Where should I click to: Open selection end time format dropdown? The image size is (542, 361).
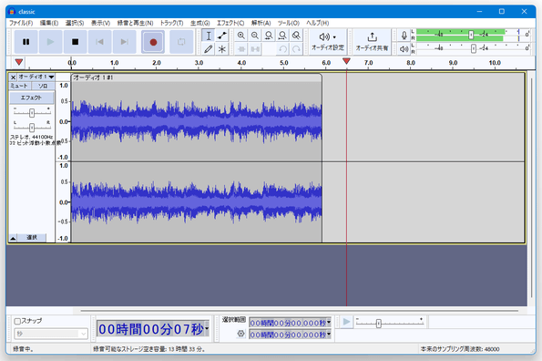329,335
